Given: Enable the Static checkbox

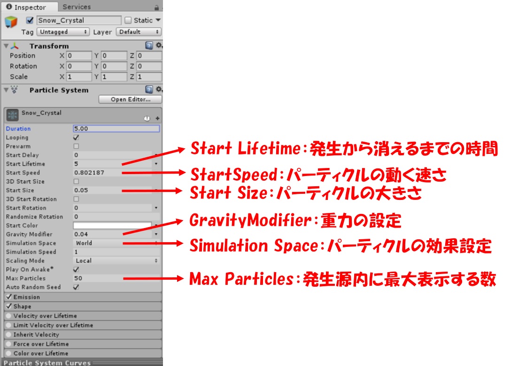Looking at the screenshot, I should 128,20.
